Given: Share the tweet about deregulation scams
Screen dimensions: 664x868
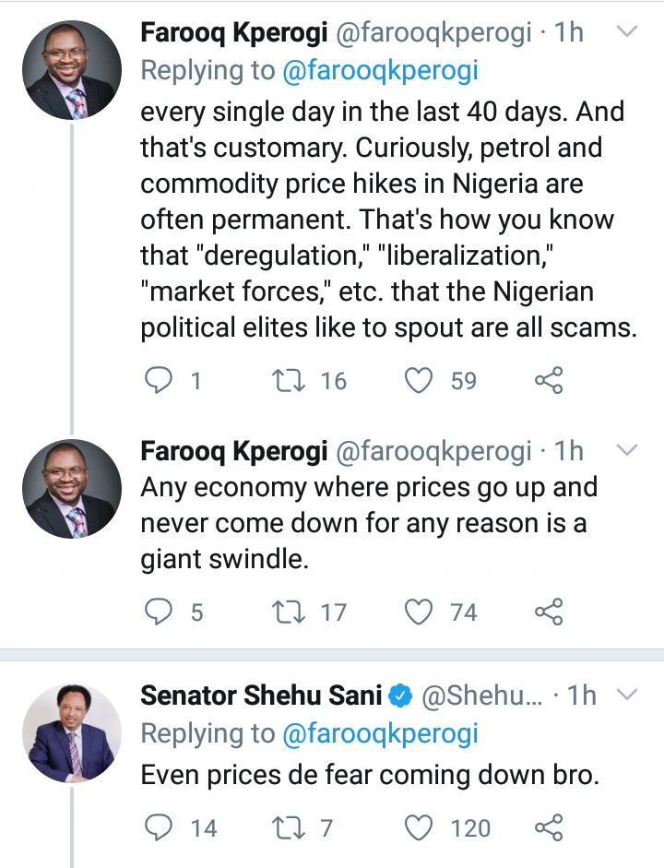Looking at the screenshot, I should point(549,380).
